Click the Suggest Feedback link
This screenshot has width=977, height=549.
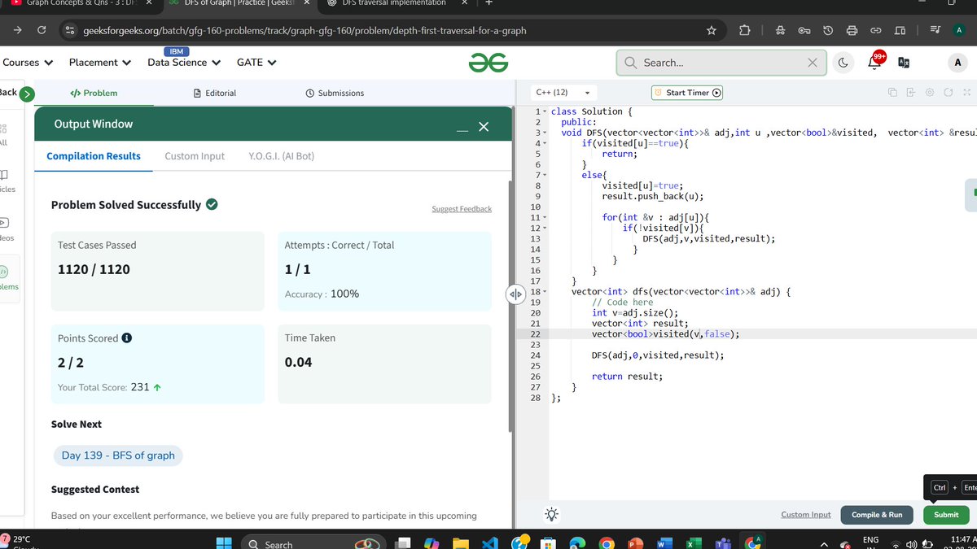pos(462,209)
